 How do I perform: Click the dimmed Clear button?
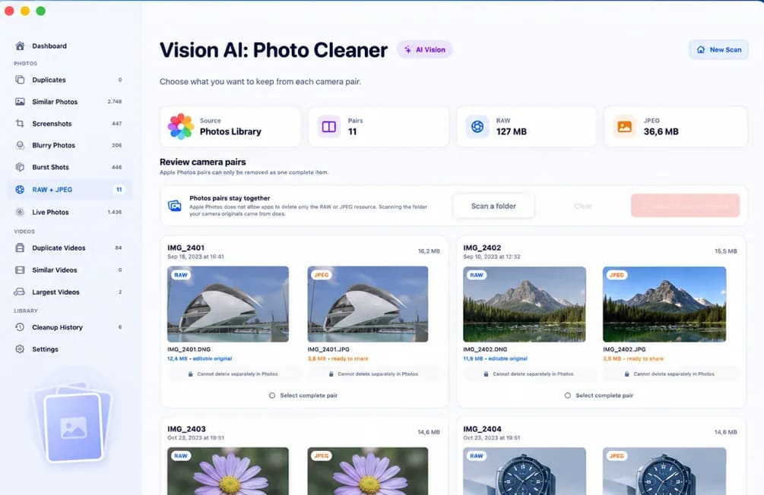pyautogui.click(x=583, y=206)
